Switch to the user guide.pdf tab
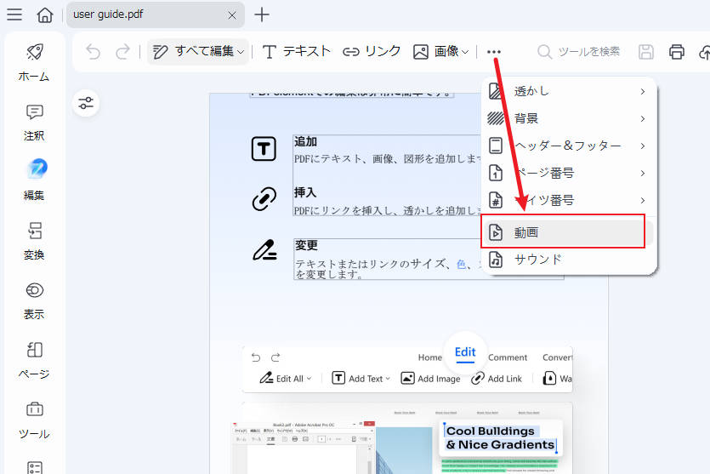Viewport: 710px width, 474px height. click(156, 14)
